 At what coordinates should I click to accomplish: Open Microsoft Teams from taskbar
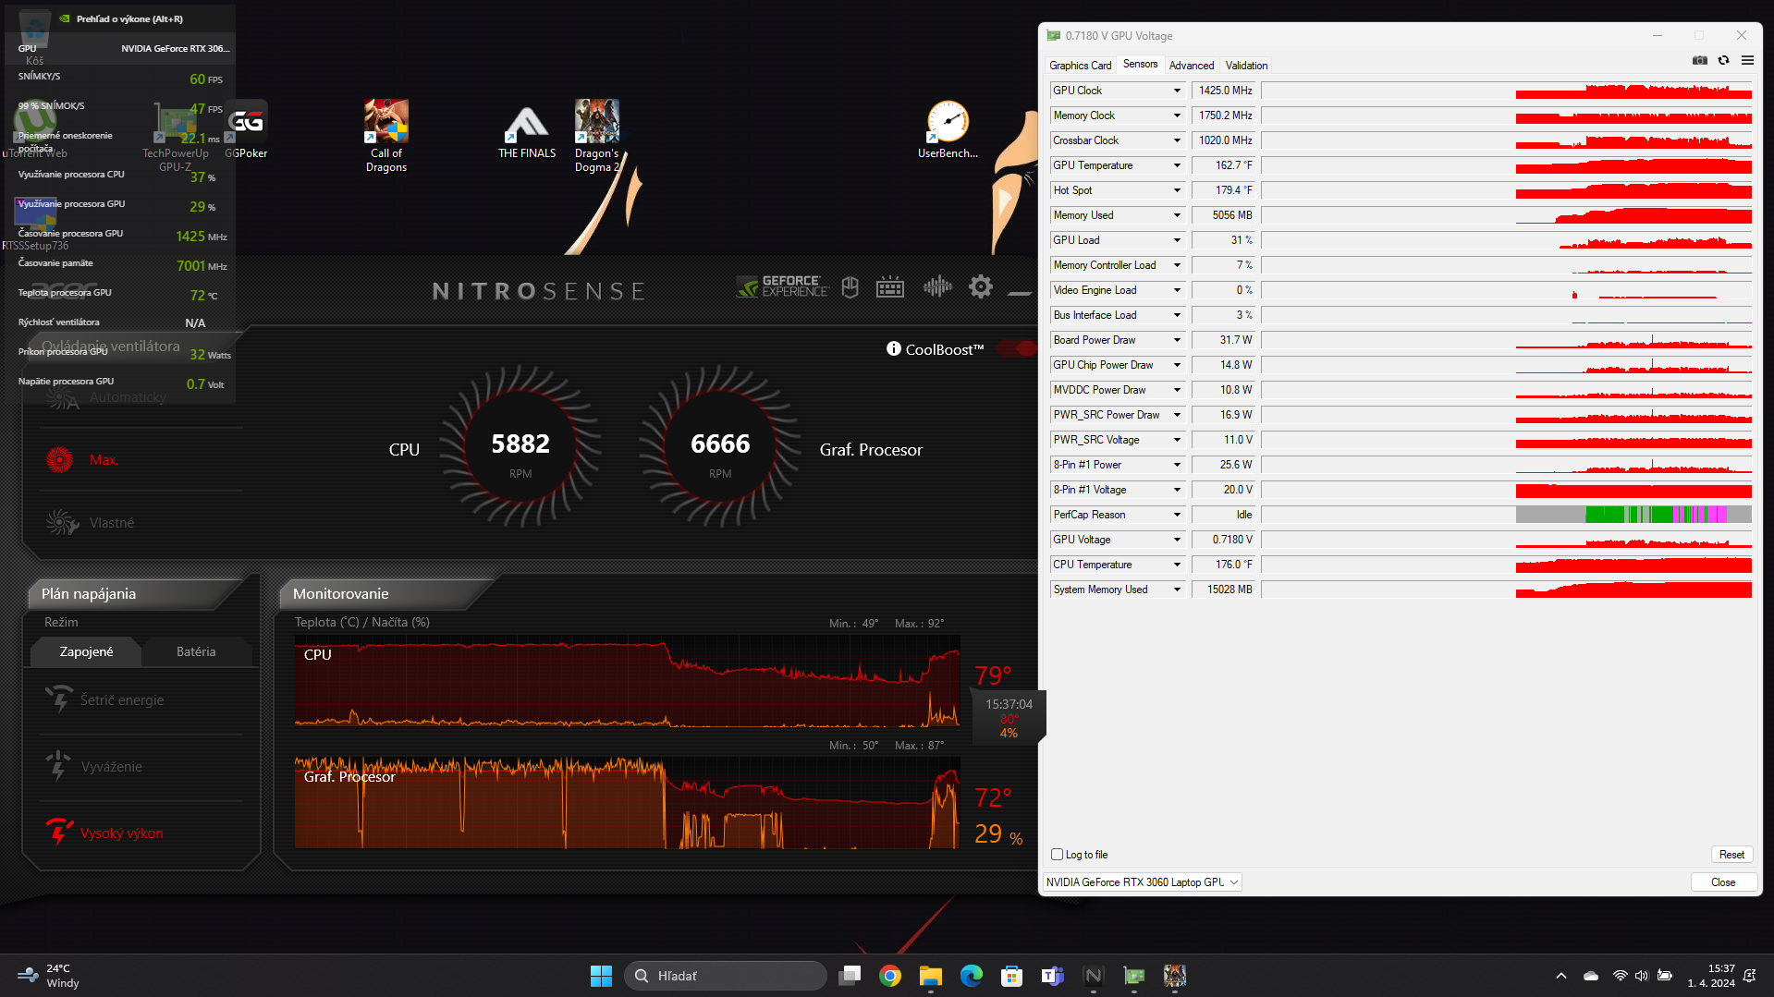coord(1052,976)
